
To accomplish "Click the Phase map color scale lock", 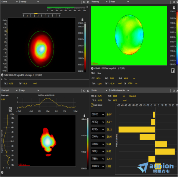I will 174,8.
